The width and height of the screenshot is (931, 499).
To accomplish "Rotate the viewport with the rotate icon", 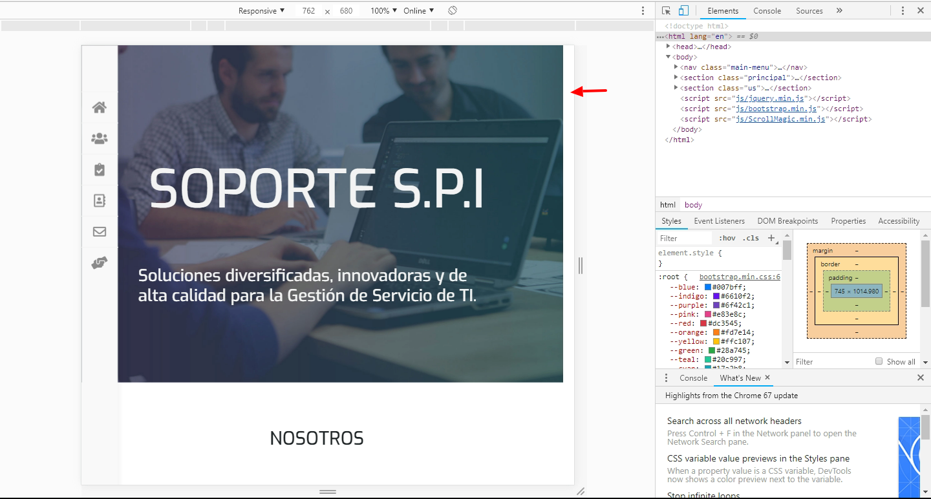I will point(453,10).
